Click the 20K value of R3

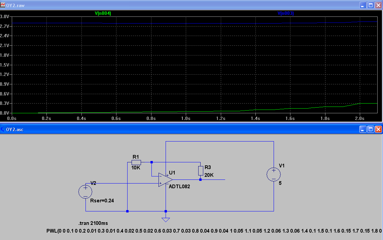point(209,175)
